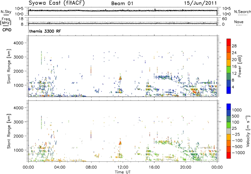
Task: Click the 2000 tick on power panel axis
Action: click(19, 71)
